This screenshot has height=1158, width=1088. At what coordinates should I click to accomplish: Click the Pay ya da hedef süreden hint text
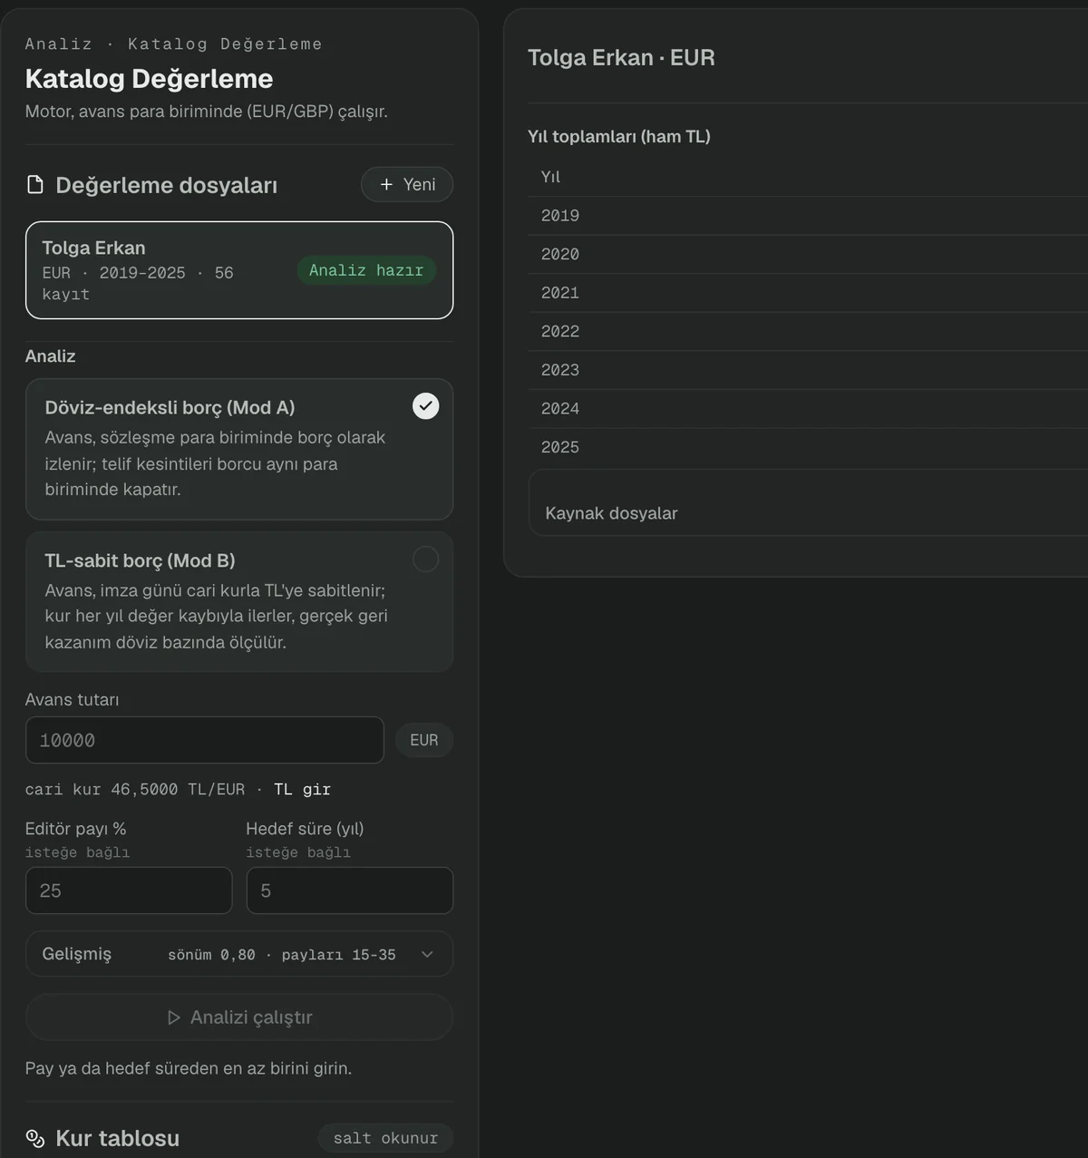click(x=189, y=1068)
